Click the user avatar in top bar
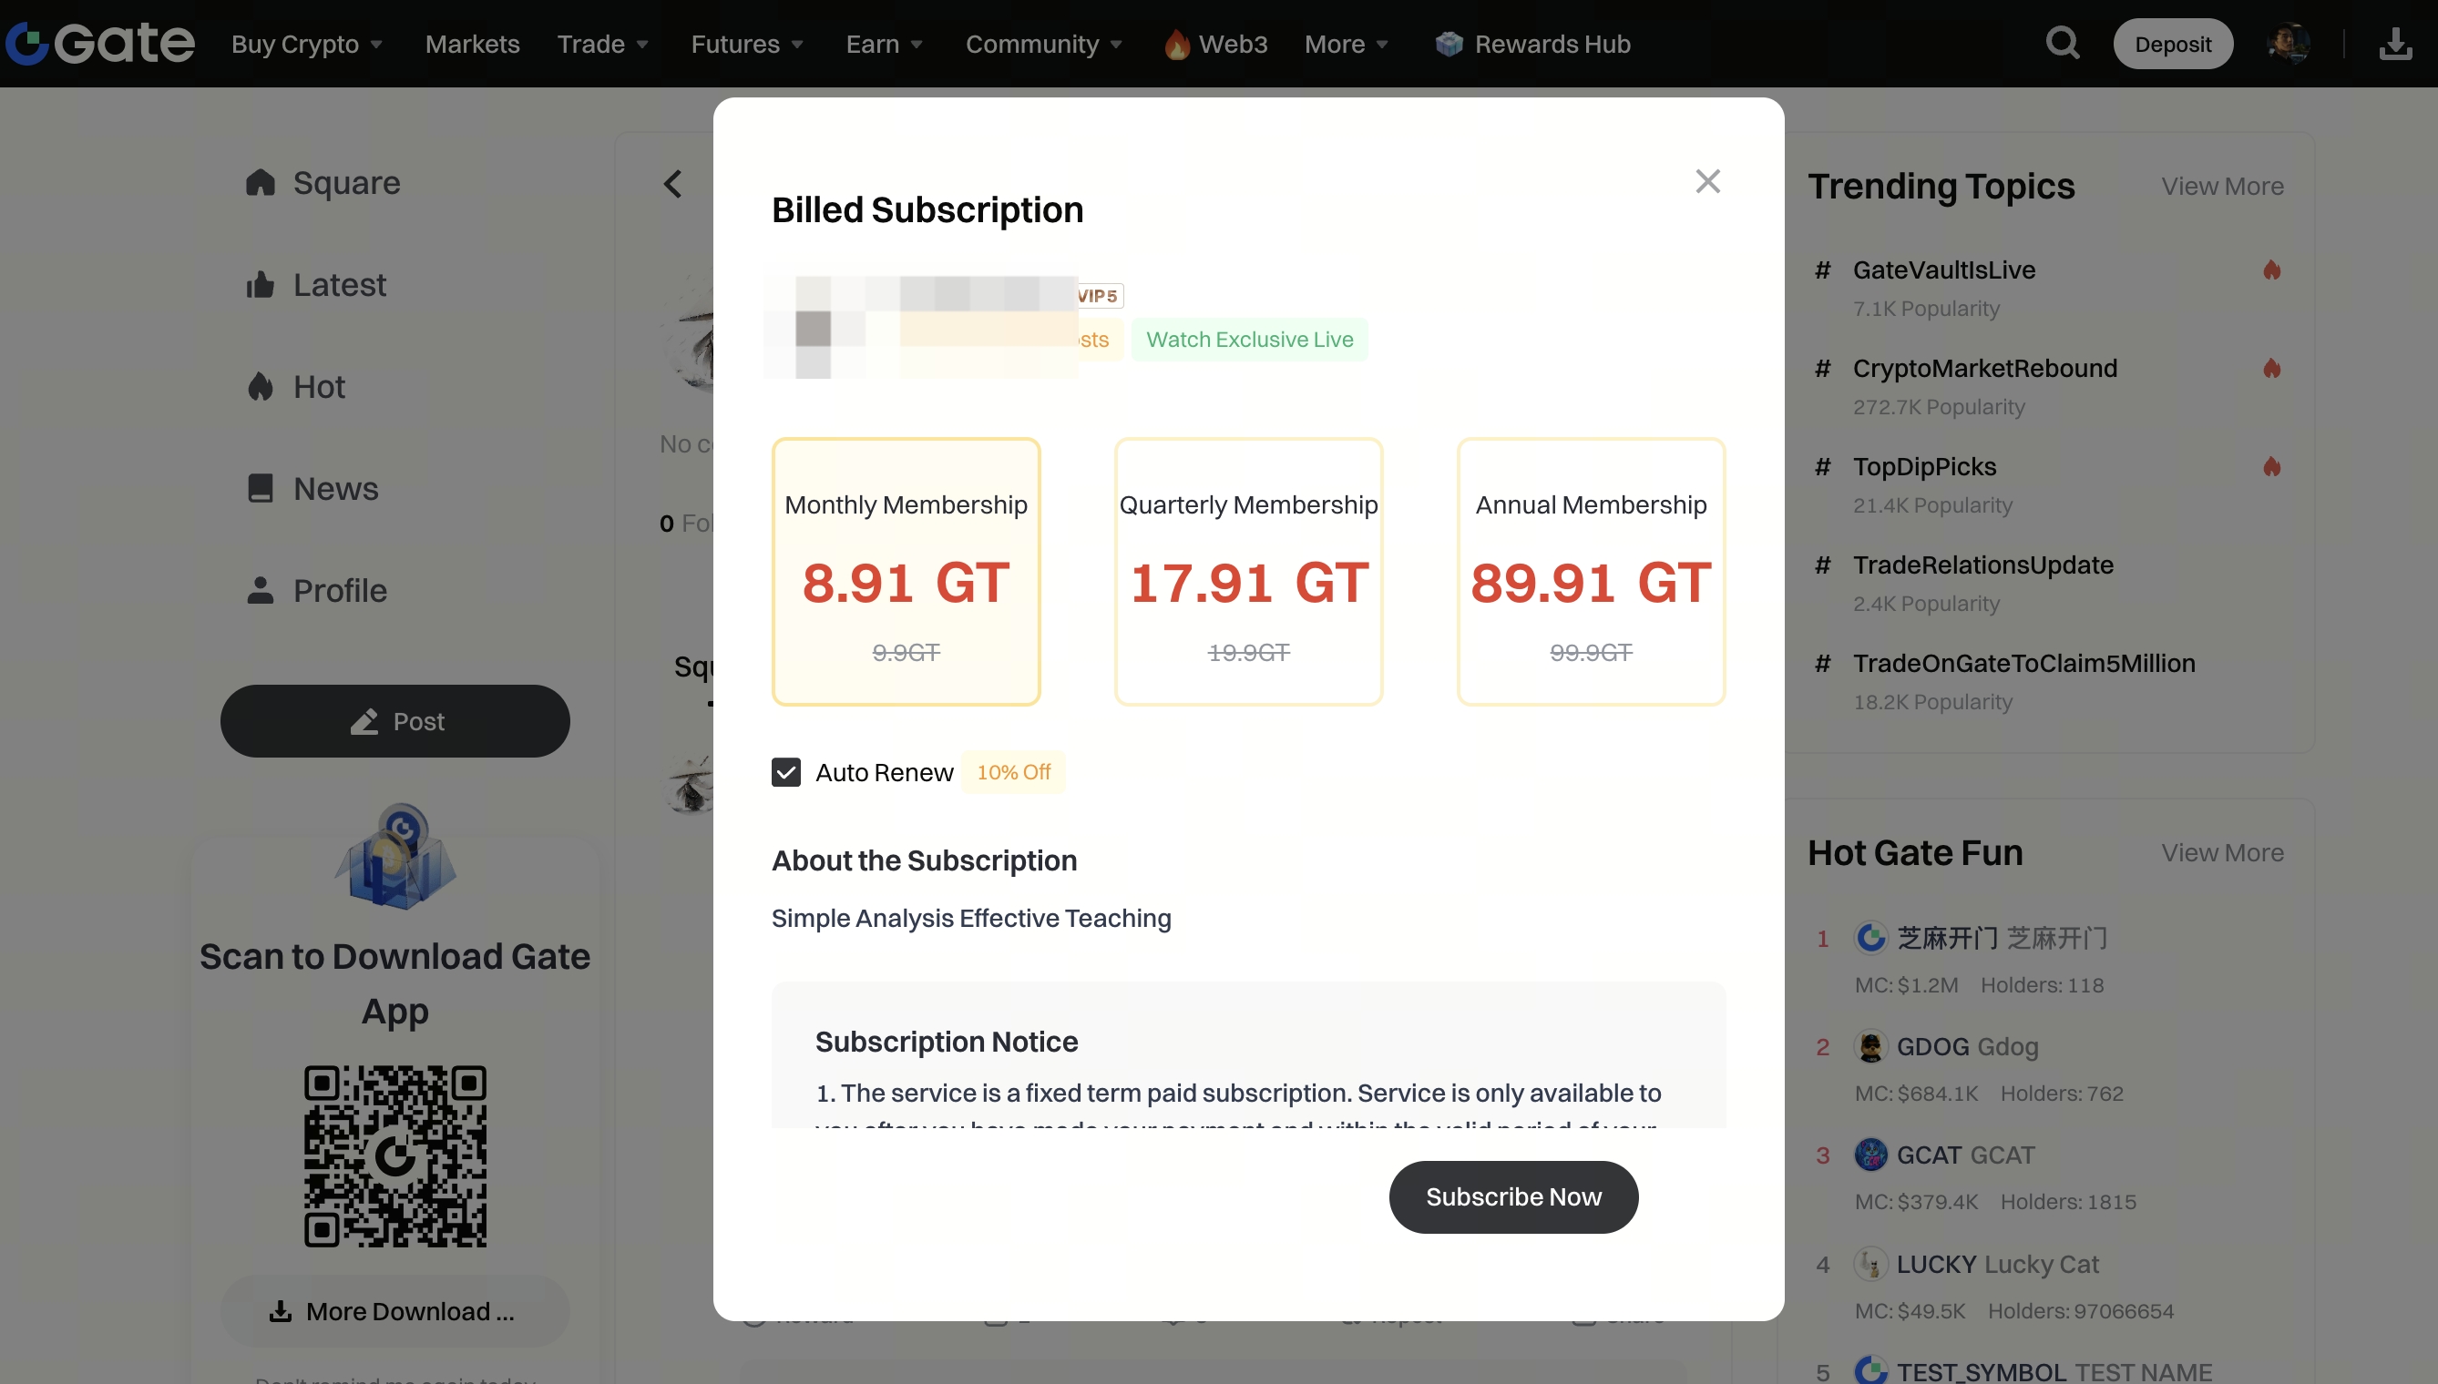 pyautogui.click(x=2288, y=44)
